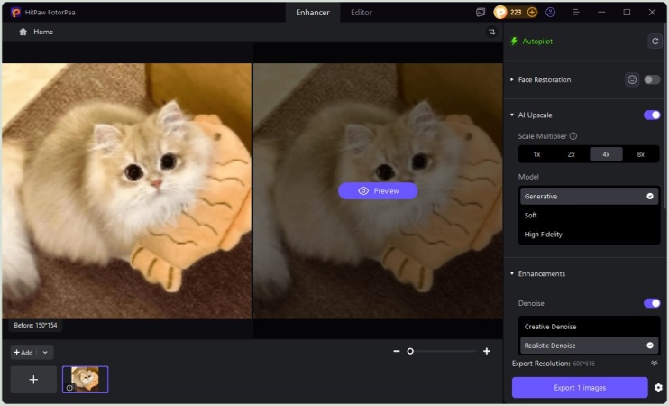The image size is (669, 406).
Task: Collapse the Enhancements section
Action: (x=512, y=273)
